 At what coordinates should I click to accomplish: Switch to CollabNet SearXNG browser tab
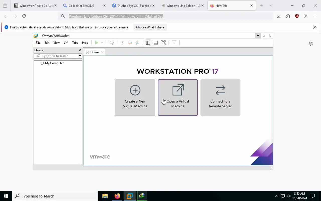click(x=84, y=6)
